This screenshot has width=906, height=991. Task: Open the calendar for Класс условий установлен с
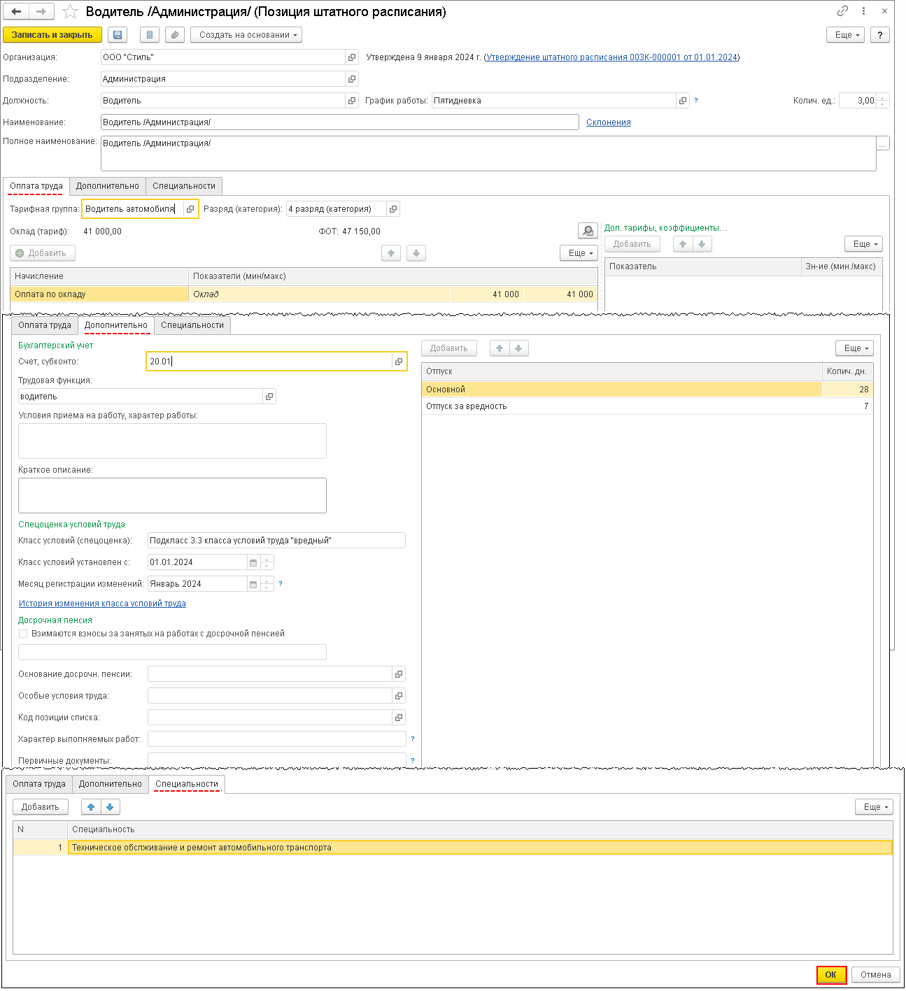point(253,562)
